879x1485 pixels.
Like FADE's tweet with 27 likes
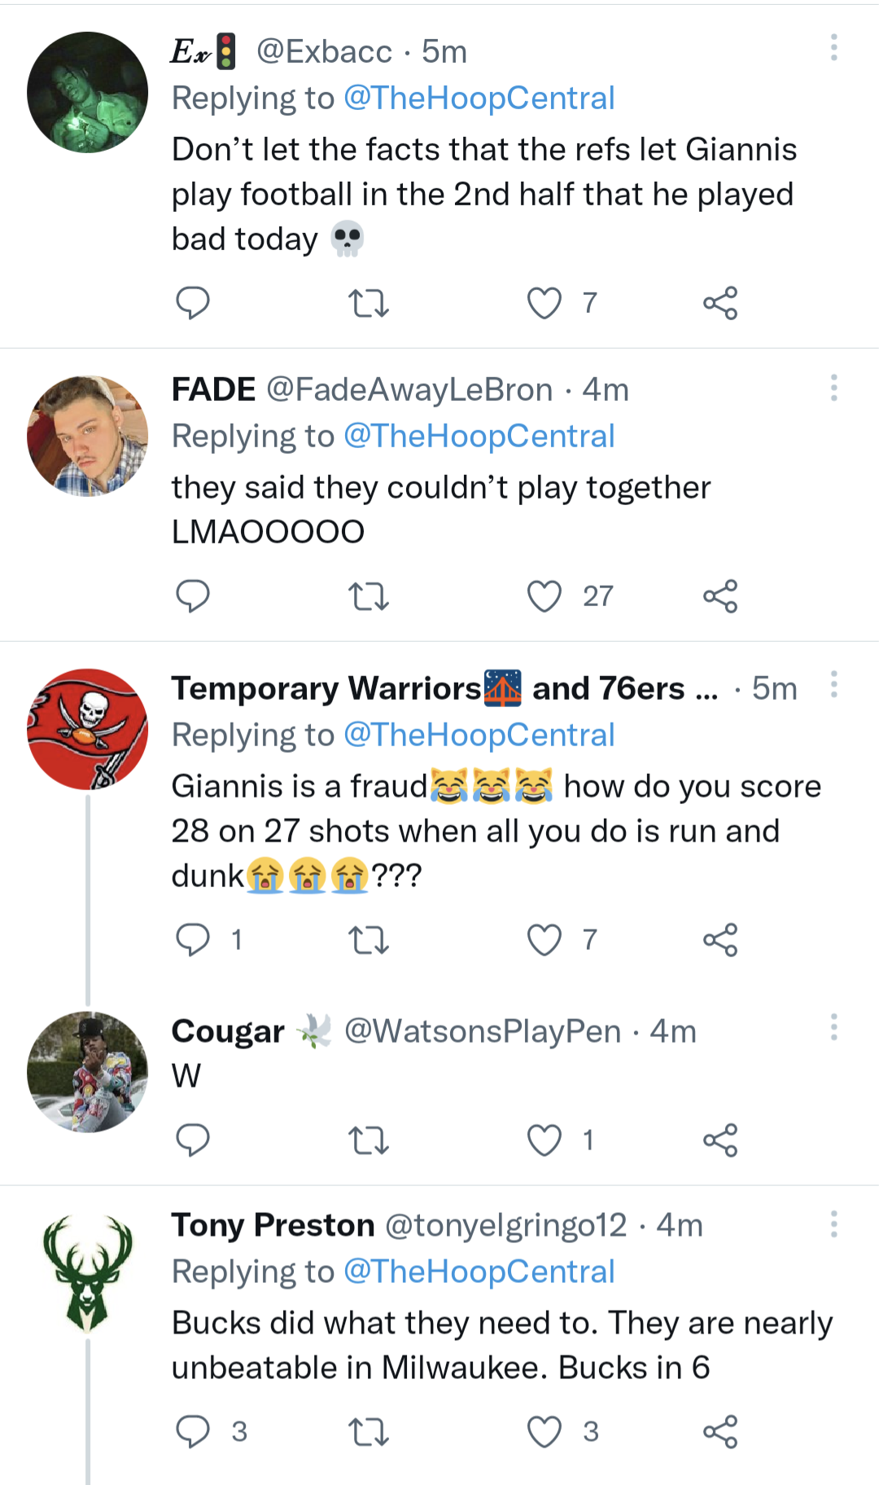pyautogui.click(x=544, y=596)
